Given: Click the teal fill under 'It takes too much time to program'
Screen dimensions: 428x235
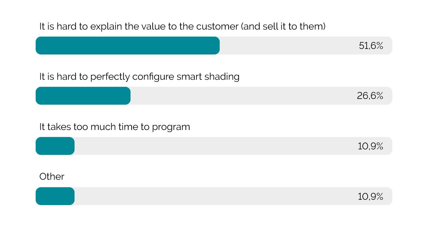Looking at the screenshot, I should coord(55,146).
